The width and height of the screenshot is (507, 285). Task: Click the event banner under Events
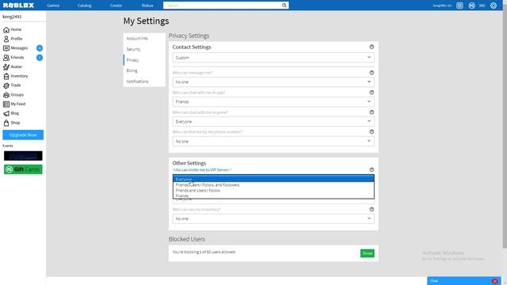23,156
